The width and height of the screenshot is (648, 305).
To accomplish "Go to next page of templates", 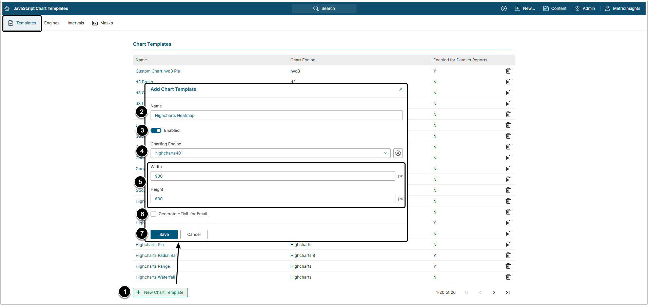I will click(494, 292).
